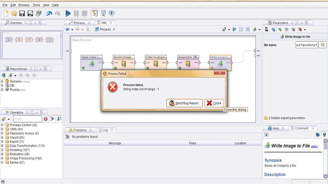The image size is (328, 184).
Task: Expand the Samples repository node
Action: (x=2, y=82)
